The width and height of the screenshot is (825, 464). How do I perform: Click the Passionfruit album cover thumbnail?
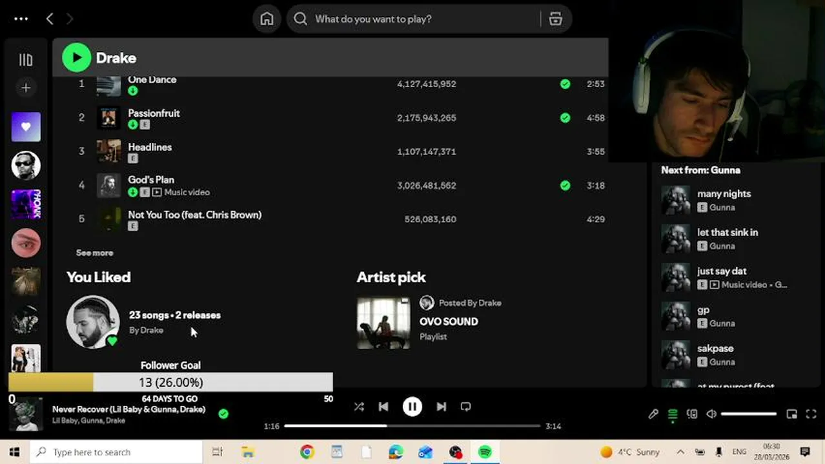click(108, 118)
